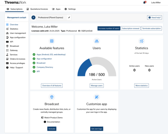The height and width of the screenshot is (134, 168).
Task: Open the Broadcast Documentation link
Action: [52, 122]
